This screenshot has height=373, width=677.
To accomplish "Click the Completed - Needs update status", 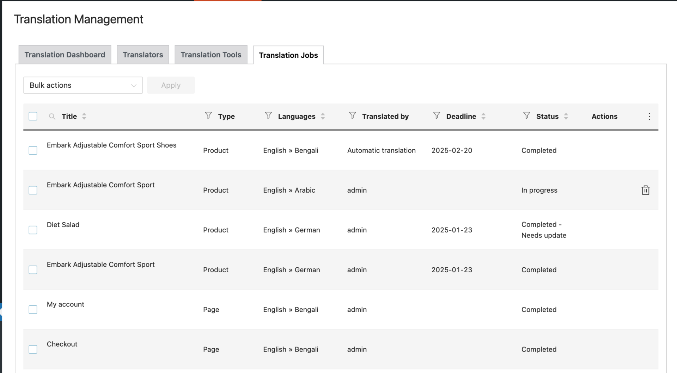I will [x=544, y=230].
